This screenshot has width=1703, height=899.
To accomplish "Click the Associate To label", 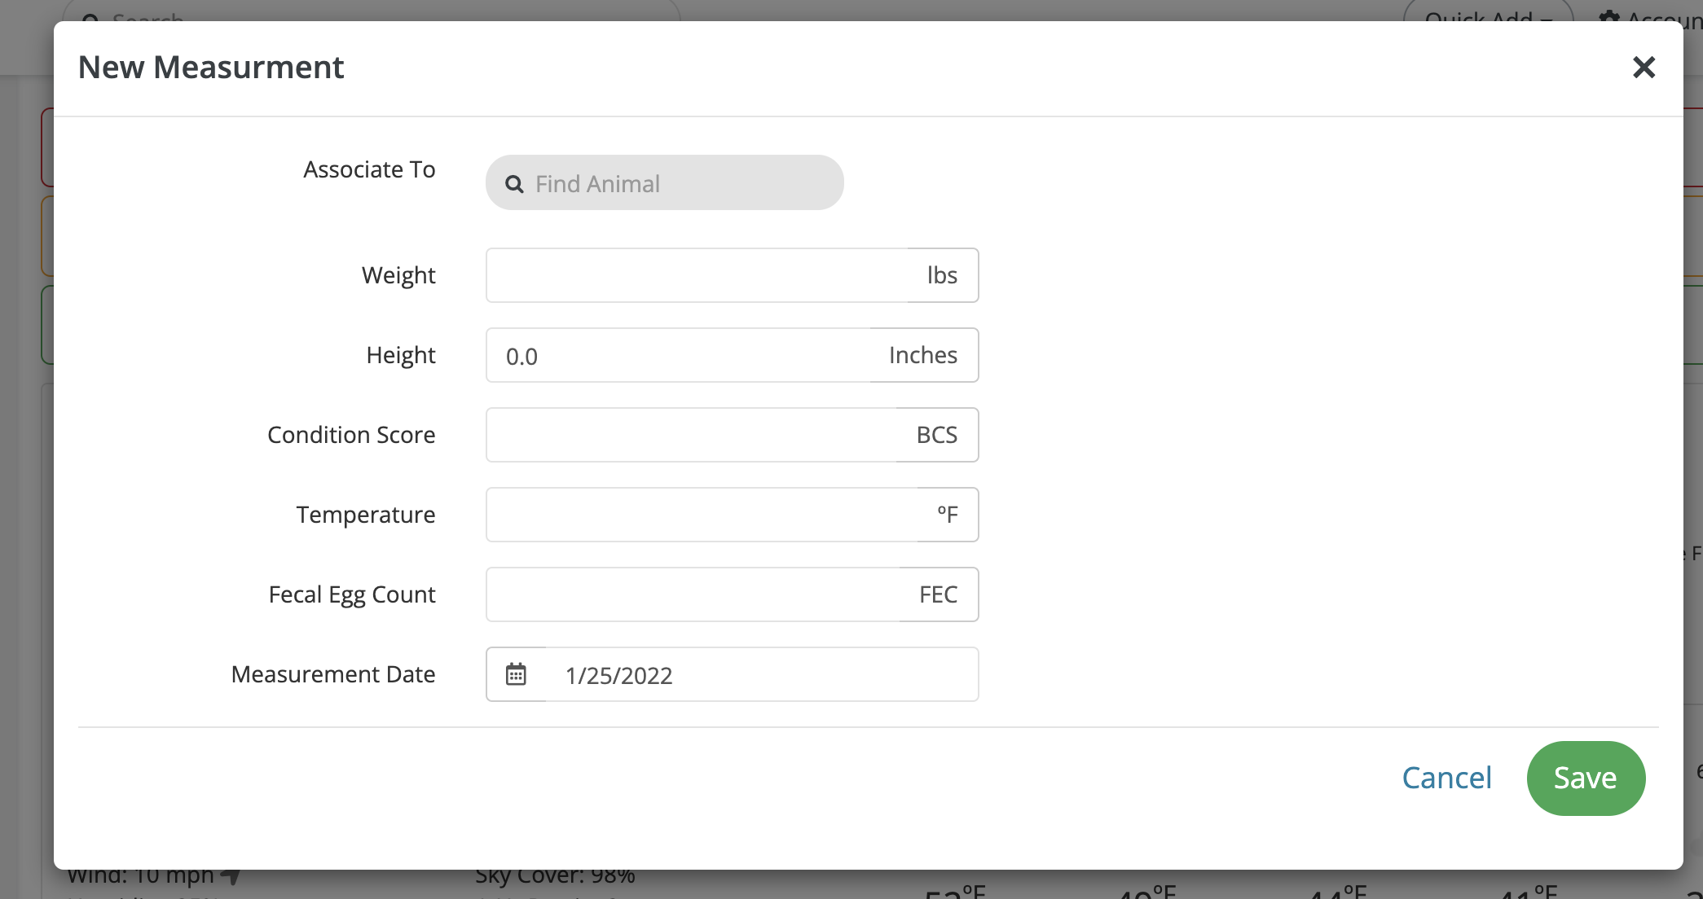I will [x=369, y=169].
